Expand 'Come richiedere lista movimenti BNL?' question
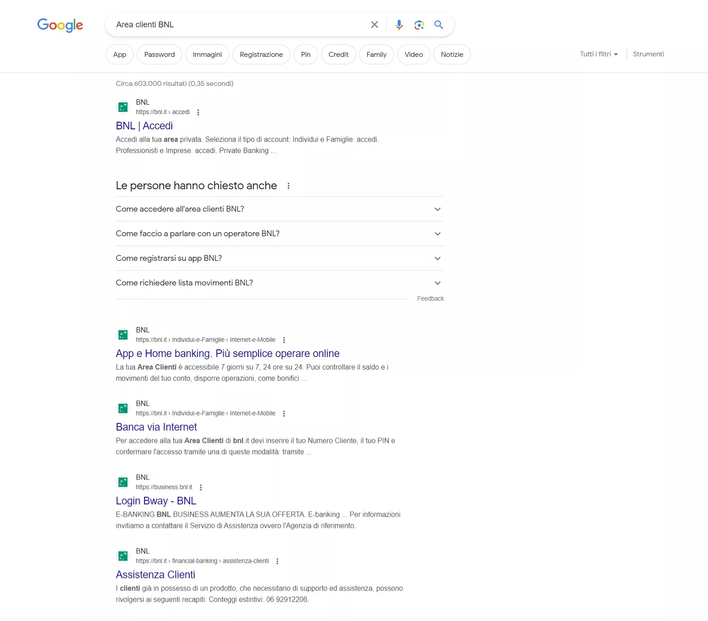 point(280,283)
